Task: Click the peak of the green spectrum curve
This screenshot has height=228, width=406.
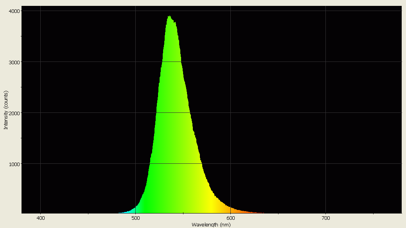Action: [169, 16]
